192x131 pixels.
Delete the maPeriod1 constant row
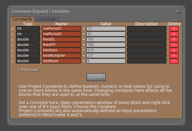(174, 29)
